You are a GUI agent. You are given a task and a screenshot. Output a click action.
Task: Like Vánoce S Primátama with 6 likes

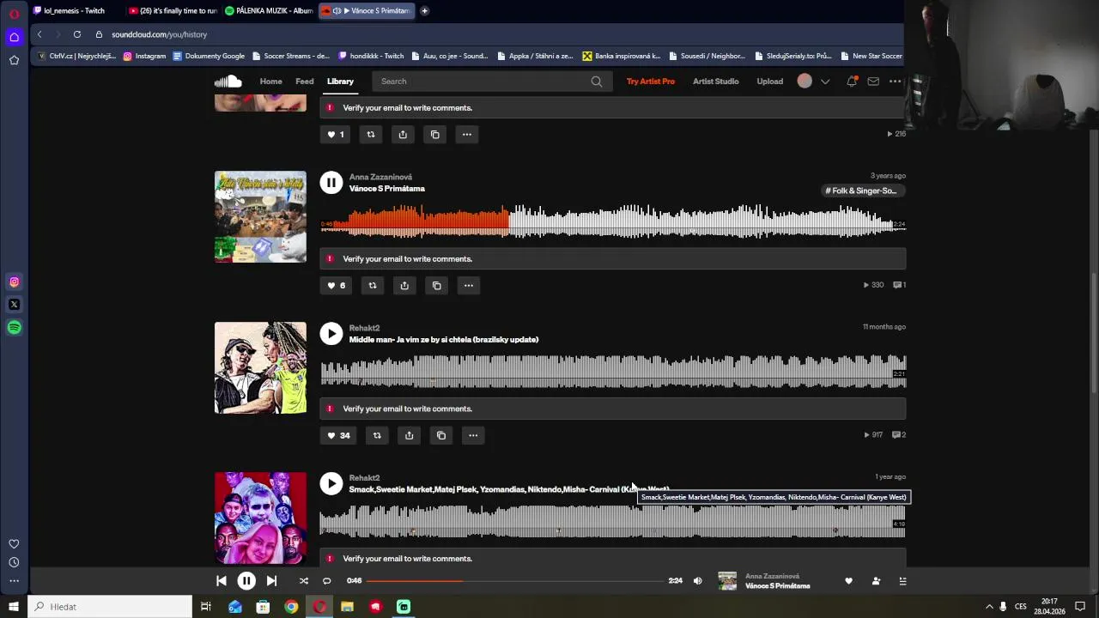[x=337, y=285]
